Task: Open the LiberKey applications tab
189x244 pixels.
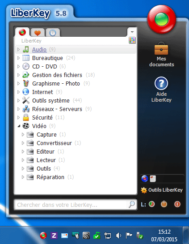Action: 22,32
